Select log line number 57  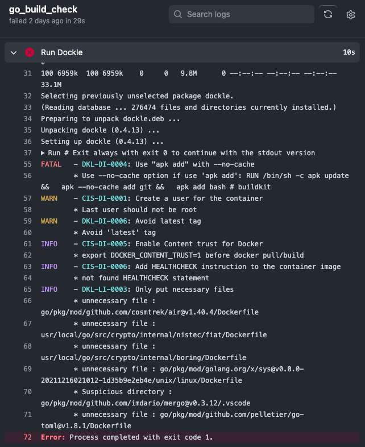tap(28, 198)
